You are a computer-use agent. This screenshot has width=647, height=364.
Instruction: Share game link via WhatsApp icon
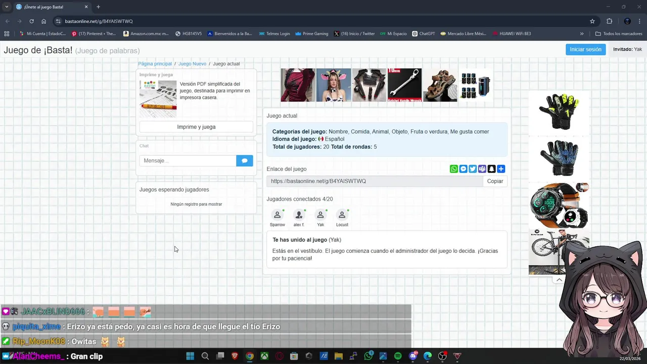click(454, 169)
